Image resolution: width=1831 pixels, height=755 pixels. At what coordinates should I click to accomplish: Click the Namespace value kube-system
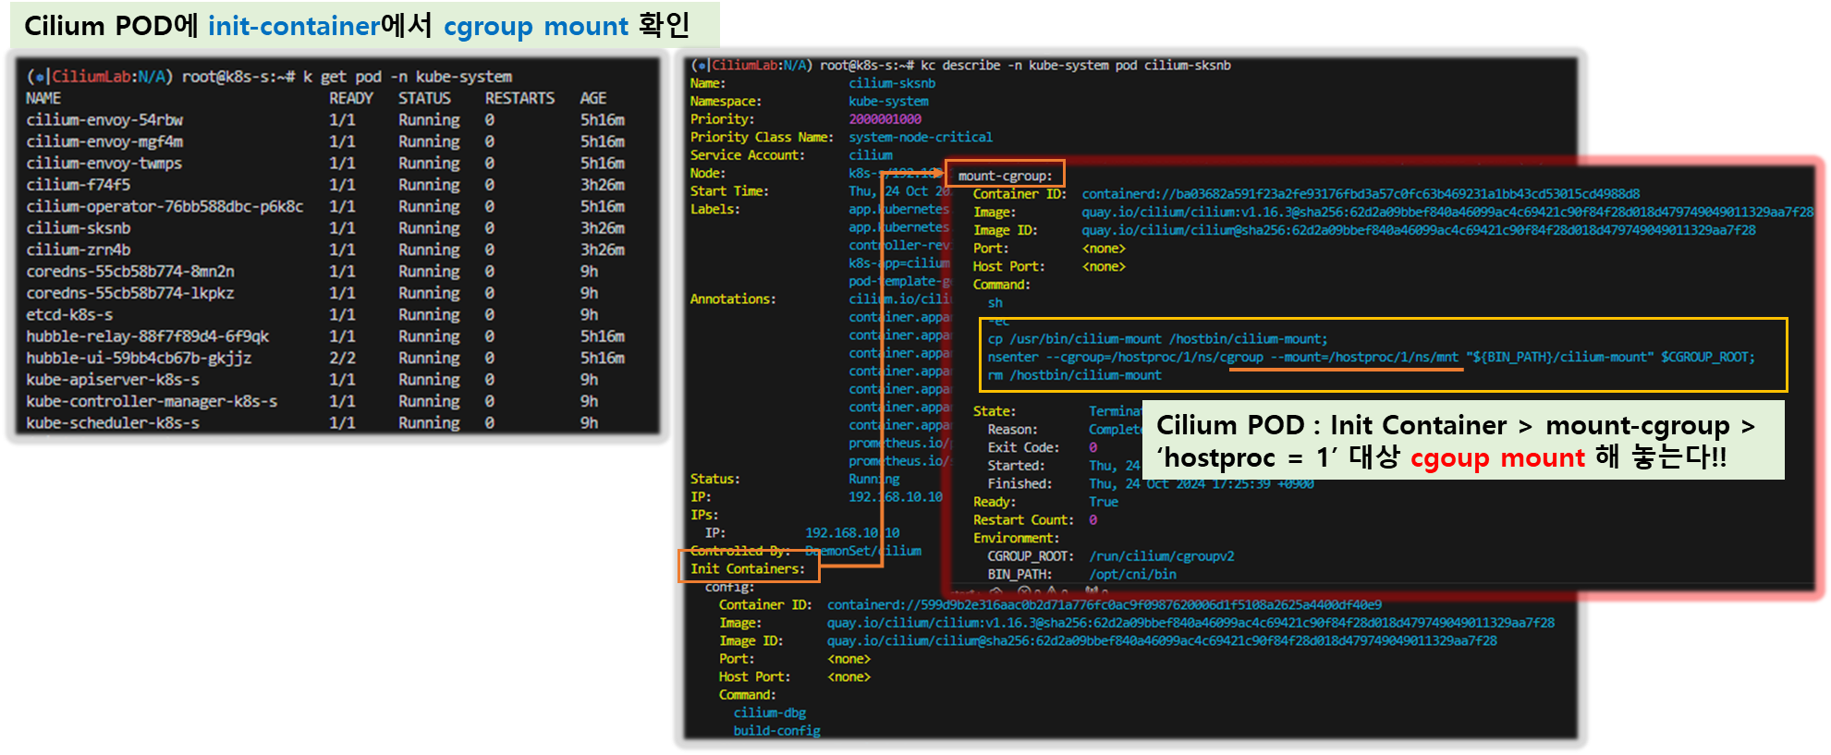(888, 102)
